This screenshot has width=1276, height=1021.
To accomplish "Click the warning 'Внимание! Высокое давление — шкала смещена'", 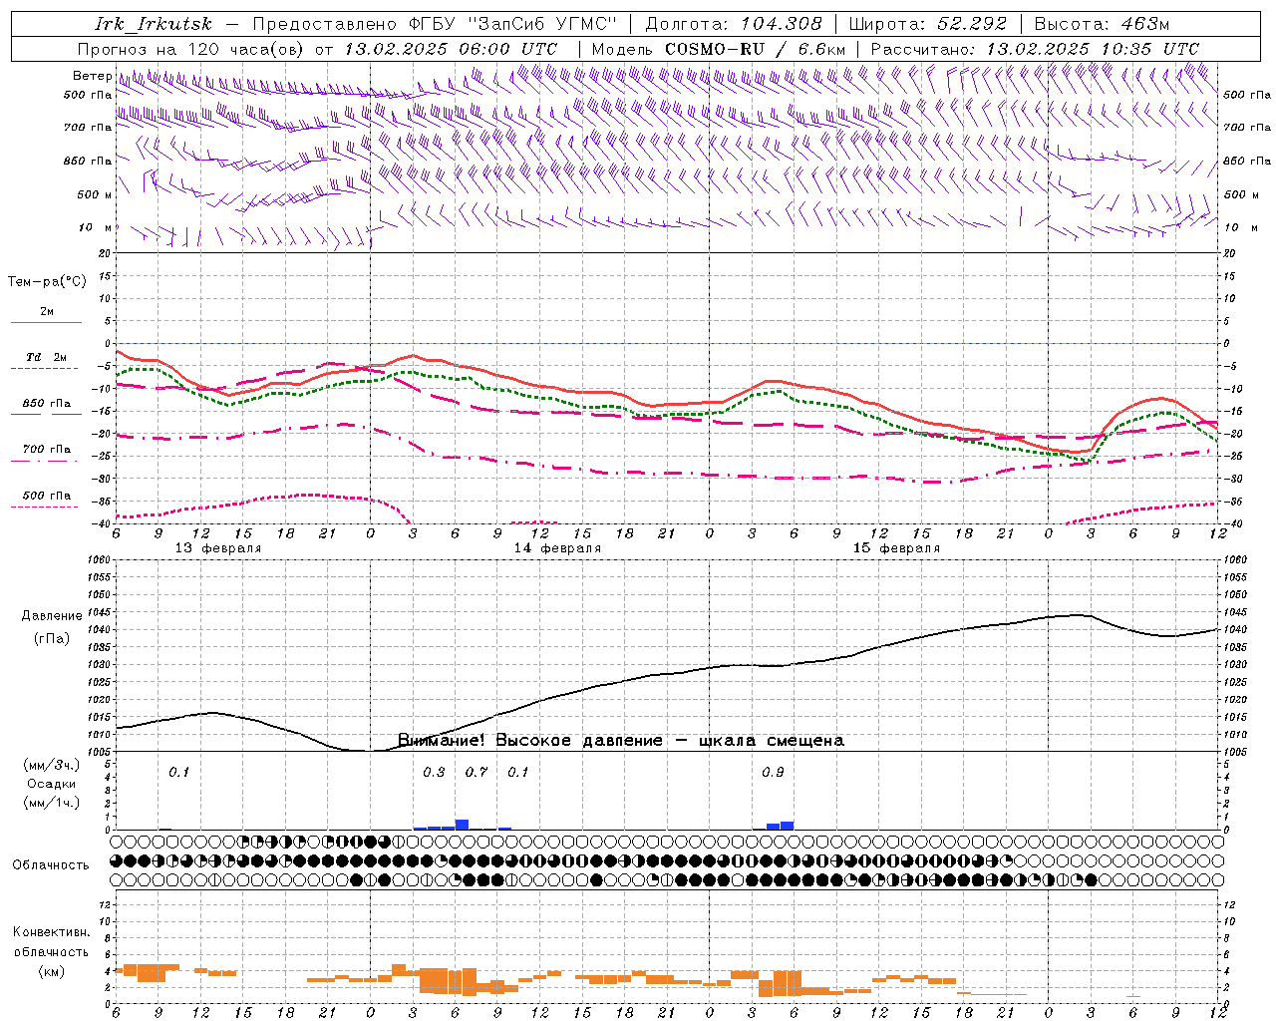I will [x=621, y=741].
